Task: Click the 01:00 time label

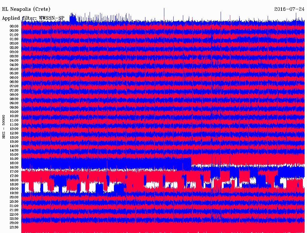Action: click(x=14, y=35)
